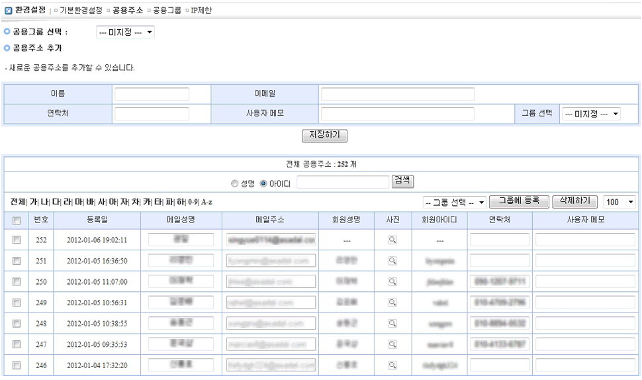Open photo viewer icon for row 250

(x=392, y=281)
